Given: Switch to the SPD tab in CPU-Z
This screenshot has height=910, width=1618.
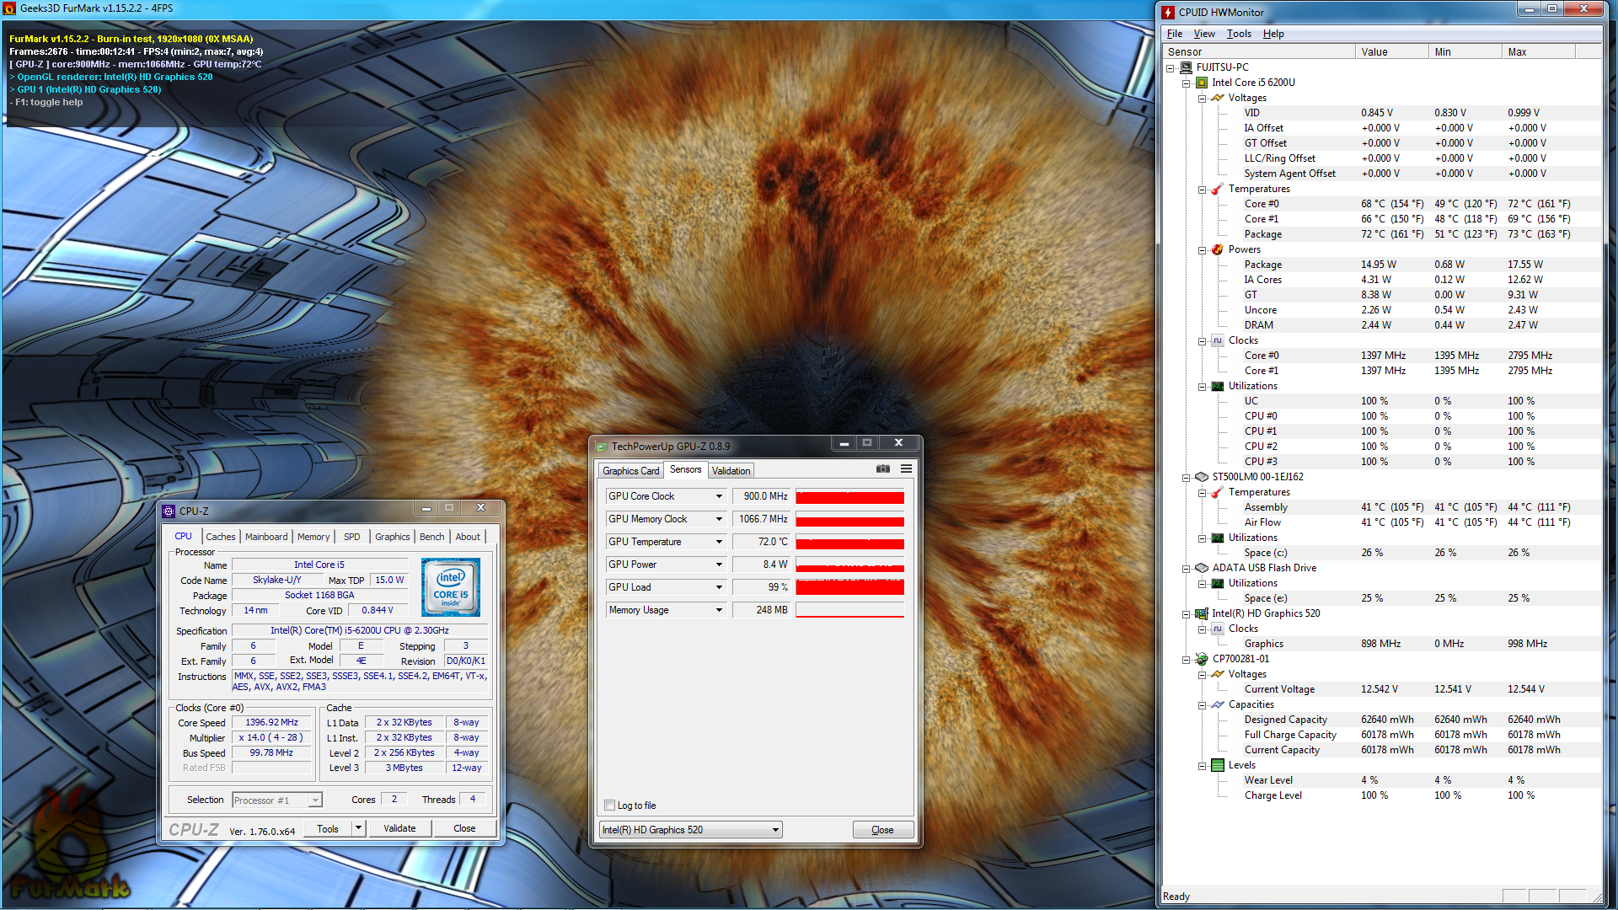Looking at the screenshot, I should click(x=352, y=537).
